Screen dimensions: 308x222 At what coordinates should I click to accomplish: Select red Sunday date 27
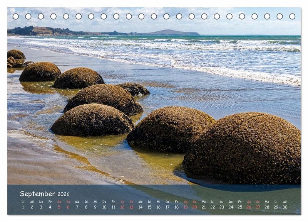click(258, 207)
